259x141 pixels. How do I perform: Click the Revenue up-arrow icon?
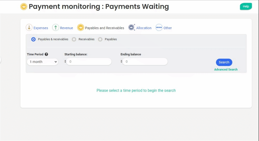[55, 28]
